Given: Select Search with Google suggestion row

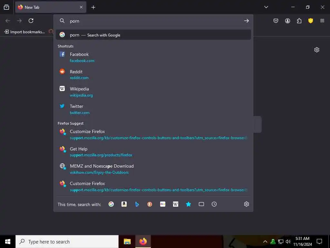Looking at the screenshot, I should coord(153,35).
